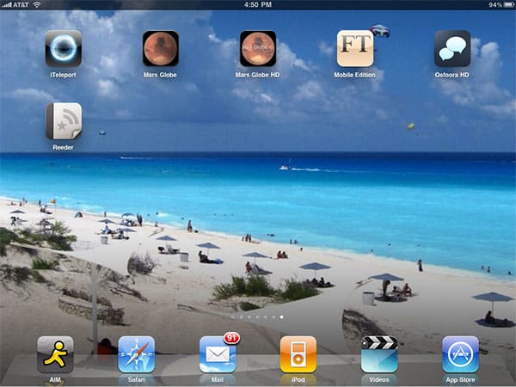Open the Mars Globe HD app
Viewport: 516px width, 387px height.
coord(258,49)
